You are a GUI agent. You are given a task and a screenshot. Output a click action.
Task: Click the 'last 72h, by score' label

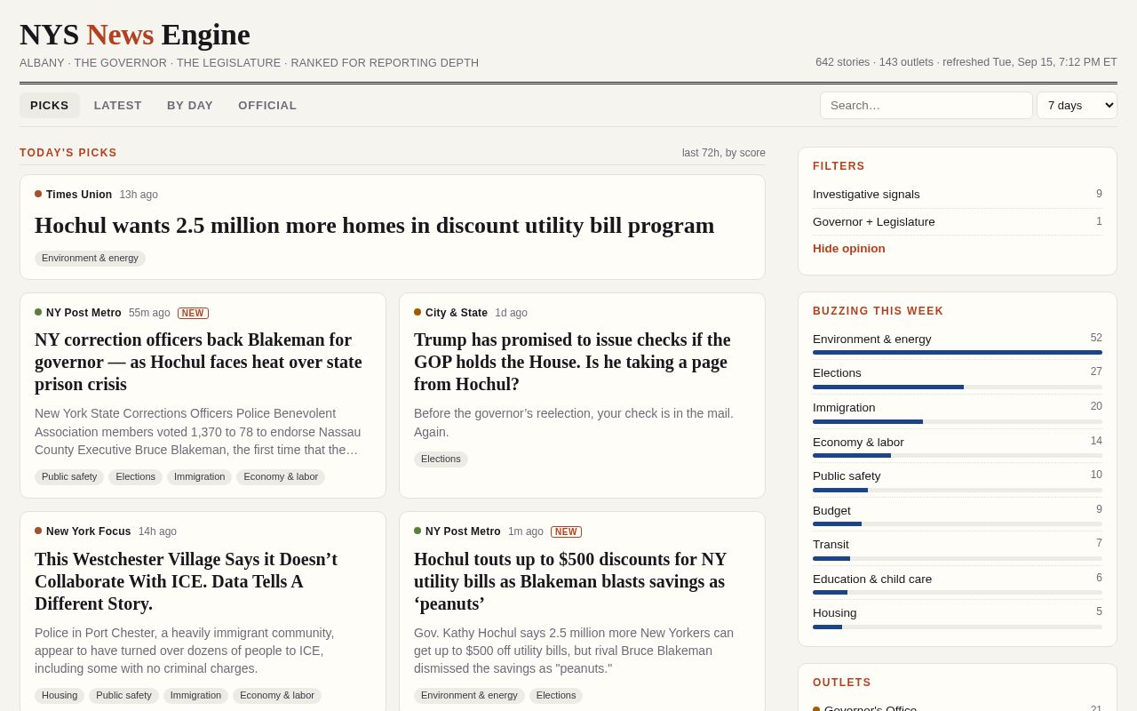click(724, 153)
